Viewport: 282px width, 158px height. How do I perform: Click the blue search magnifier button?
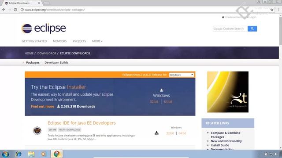252,29
